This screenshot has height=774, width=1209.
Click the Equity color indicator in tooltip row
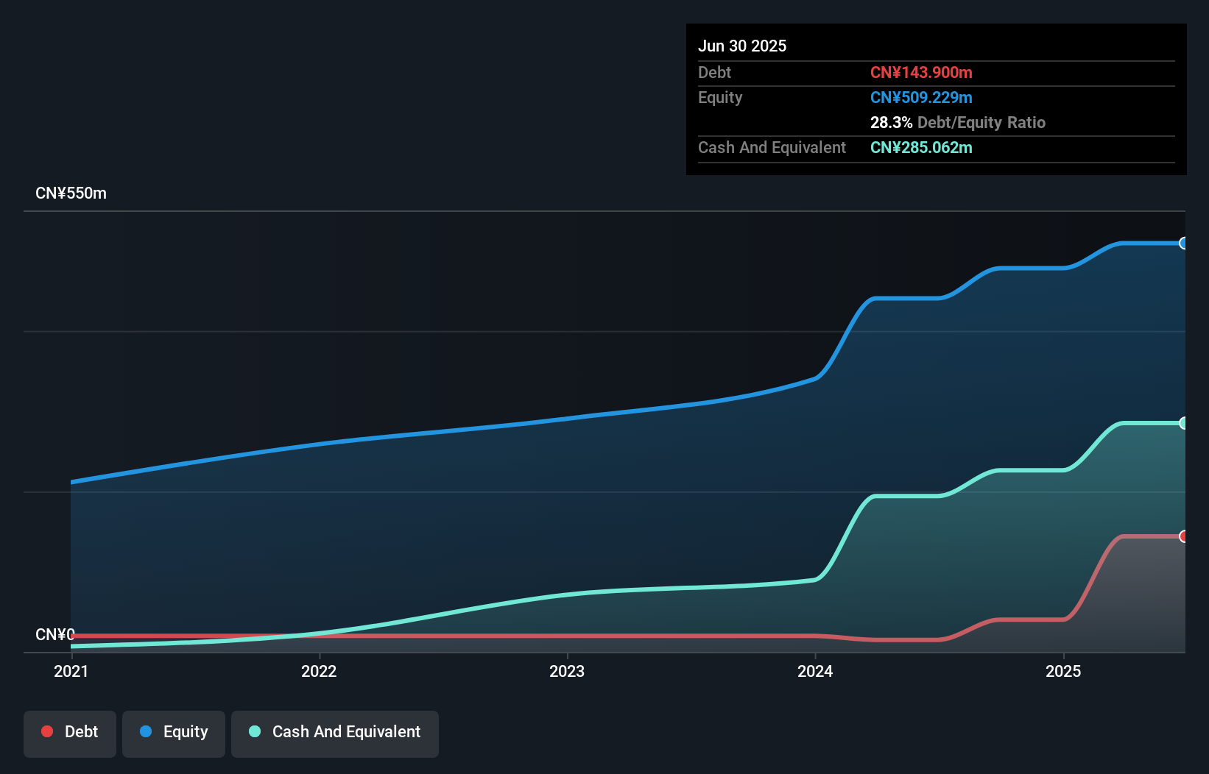tap(922, 97)
